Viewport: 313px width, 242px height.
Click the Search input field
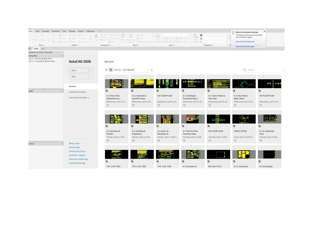pos(265,70)
